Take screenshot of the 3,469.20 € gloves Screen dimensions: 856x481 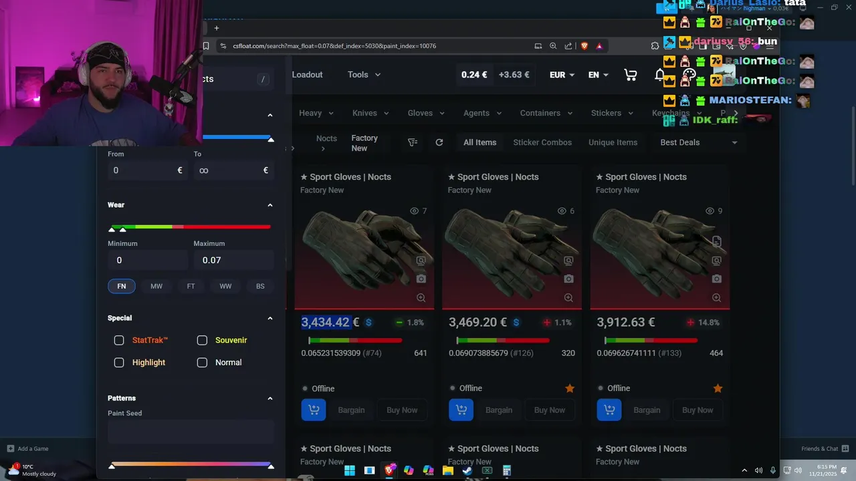568,279
